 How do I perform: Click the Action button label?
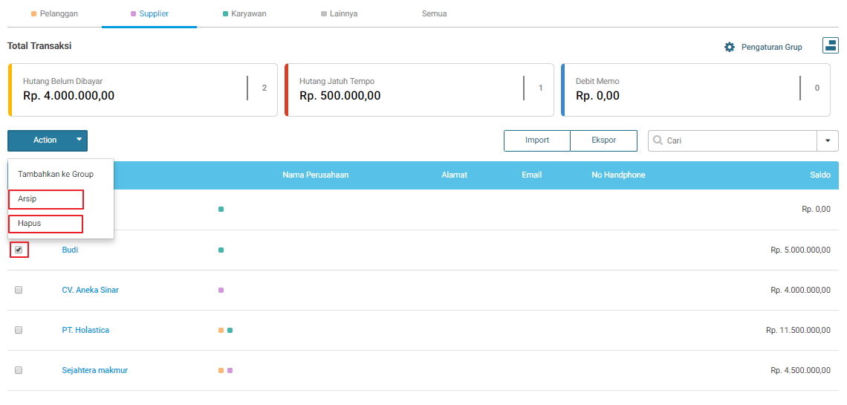[45, 140]
